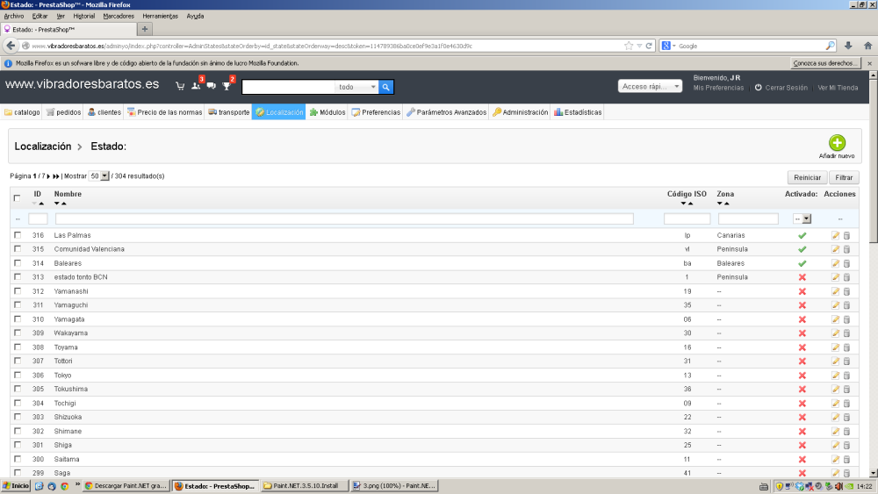
Task: Click the Zona filter input field
Action: pos(748,218)
